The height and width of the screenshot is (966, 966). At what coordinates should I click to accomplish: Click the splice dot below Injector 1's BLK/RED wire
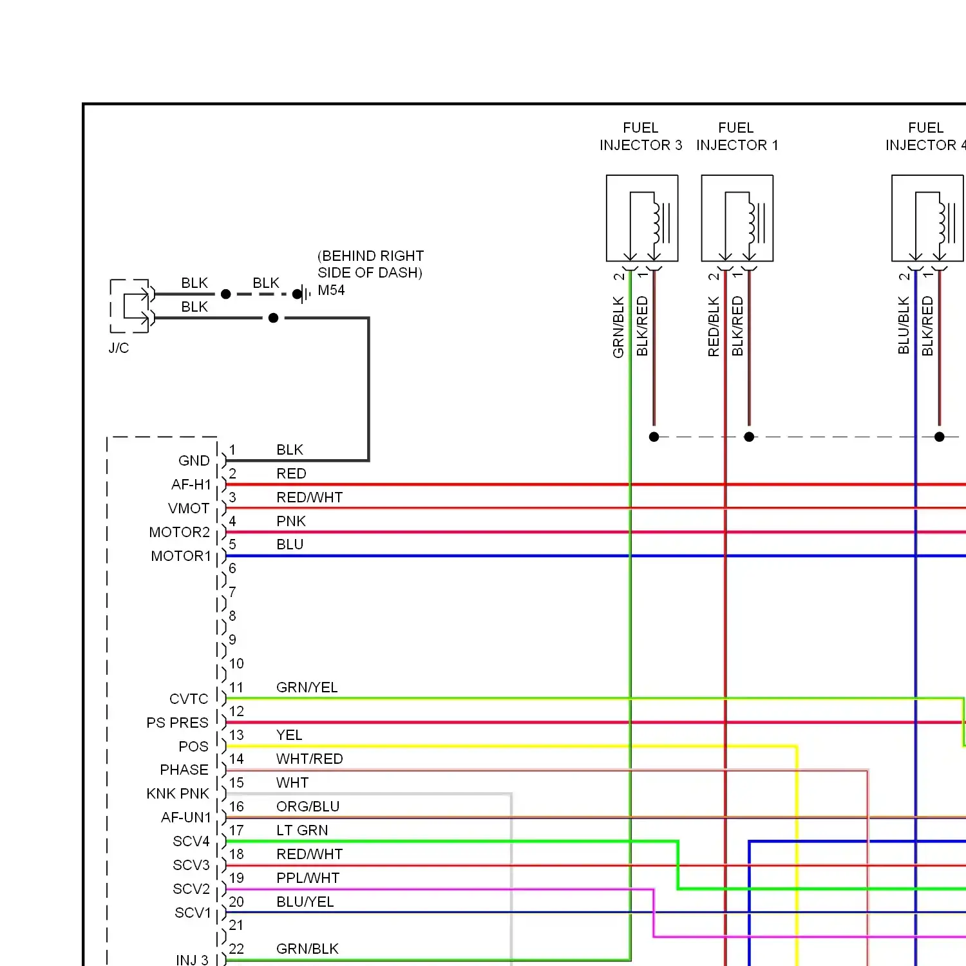pyautogui.click(x=749, y=437)
